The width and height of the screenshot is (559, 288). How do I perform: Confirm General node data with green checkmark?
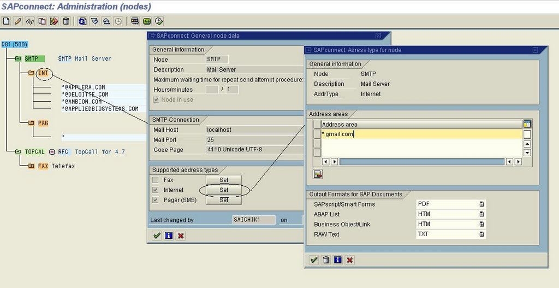(157, 236)
